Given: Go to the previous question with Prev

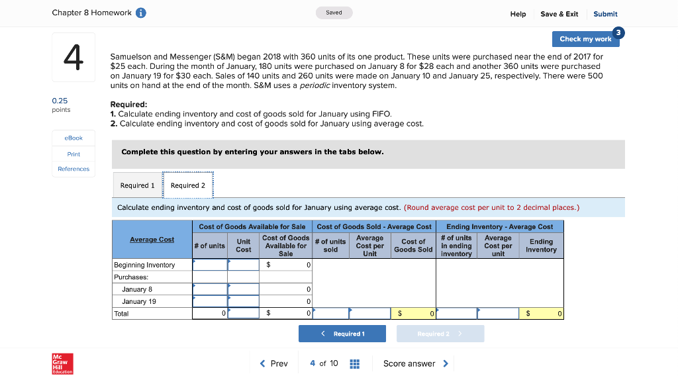Looking at the screenshot, I should click(273, 364).
